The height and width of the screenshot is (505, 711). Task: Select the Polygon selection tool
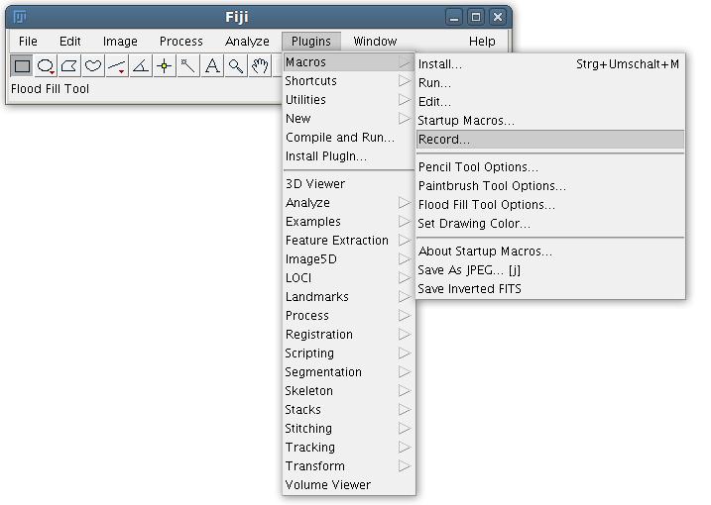point(69,66)
